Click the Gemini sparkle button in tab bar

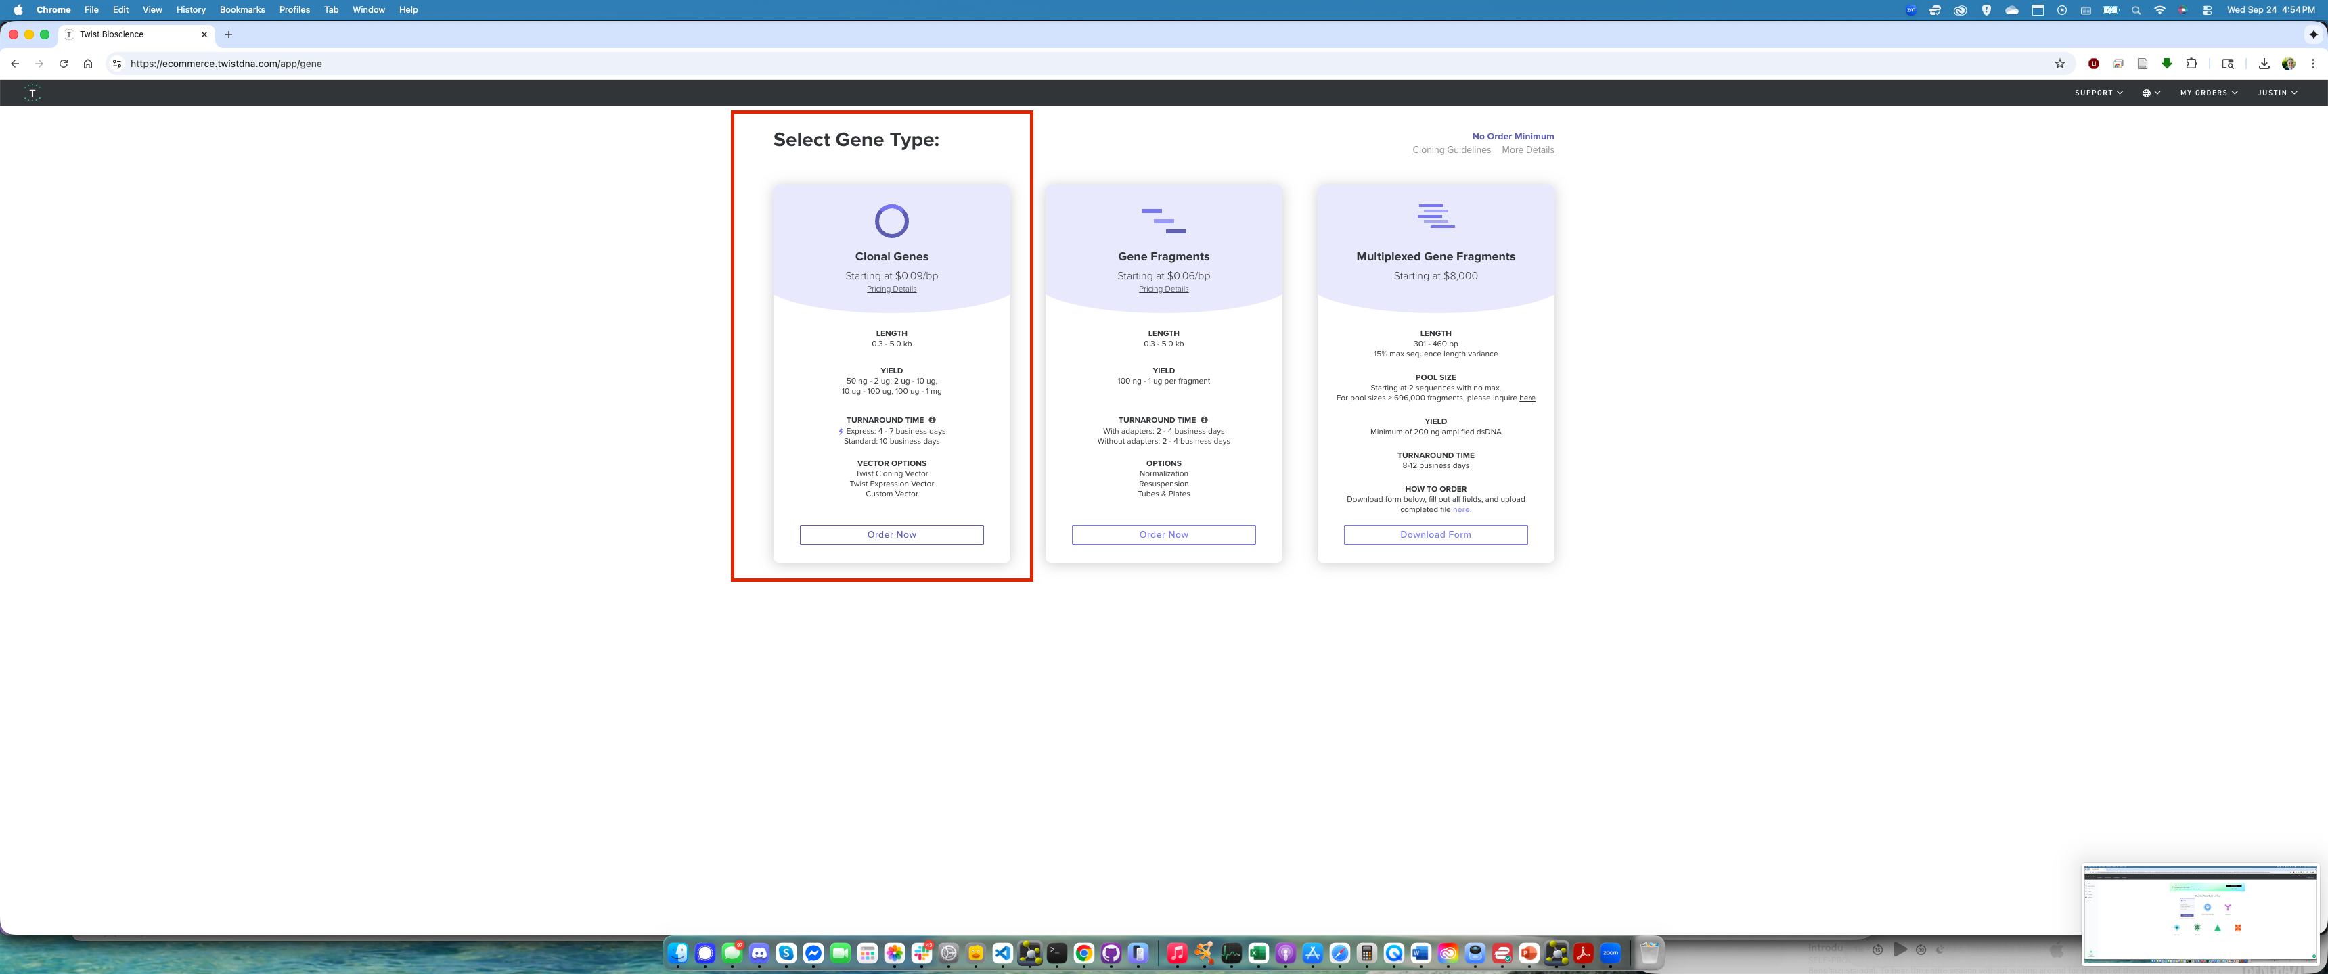pos(2312,34)
